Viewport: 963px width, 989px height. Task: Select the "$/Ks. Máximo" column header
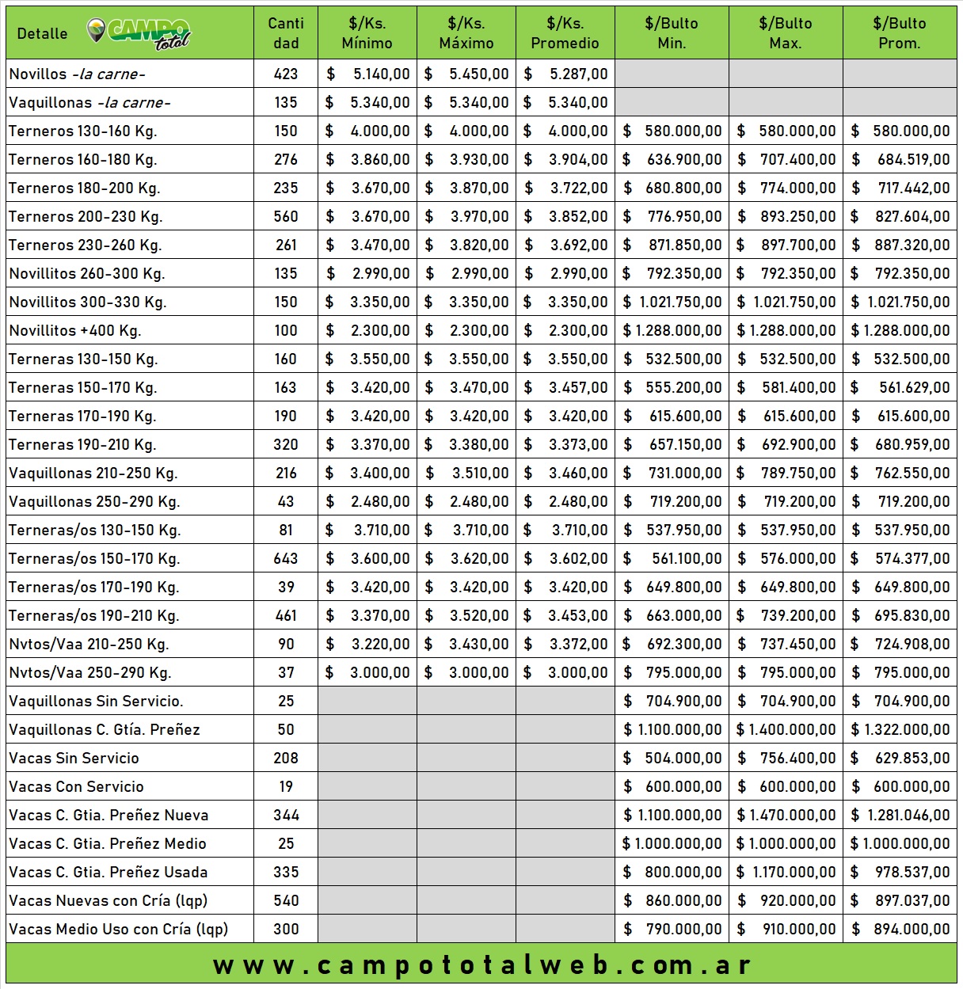pyautogui.click(x=466, y=33)
